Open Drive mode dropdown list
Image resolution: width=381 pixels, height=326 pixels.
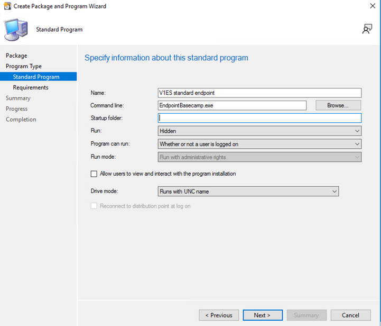click(248, 192)
